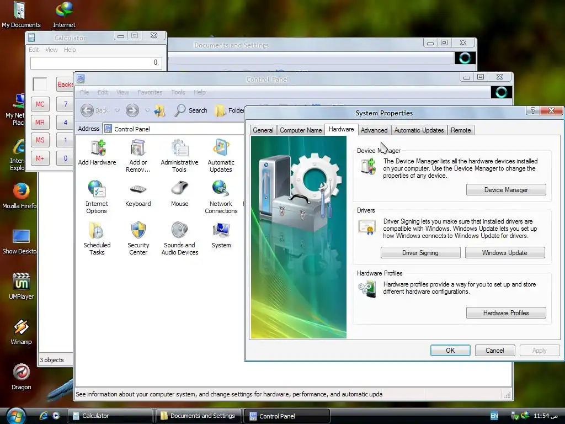565x424 pixels.
Task: Open UMPlayer desktop icon
Action: point(22,287)
